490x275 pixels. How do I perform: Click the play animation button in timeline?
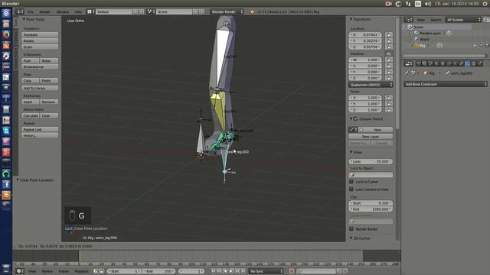pos(231,271)
